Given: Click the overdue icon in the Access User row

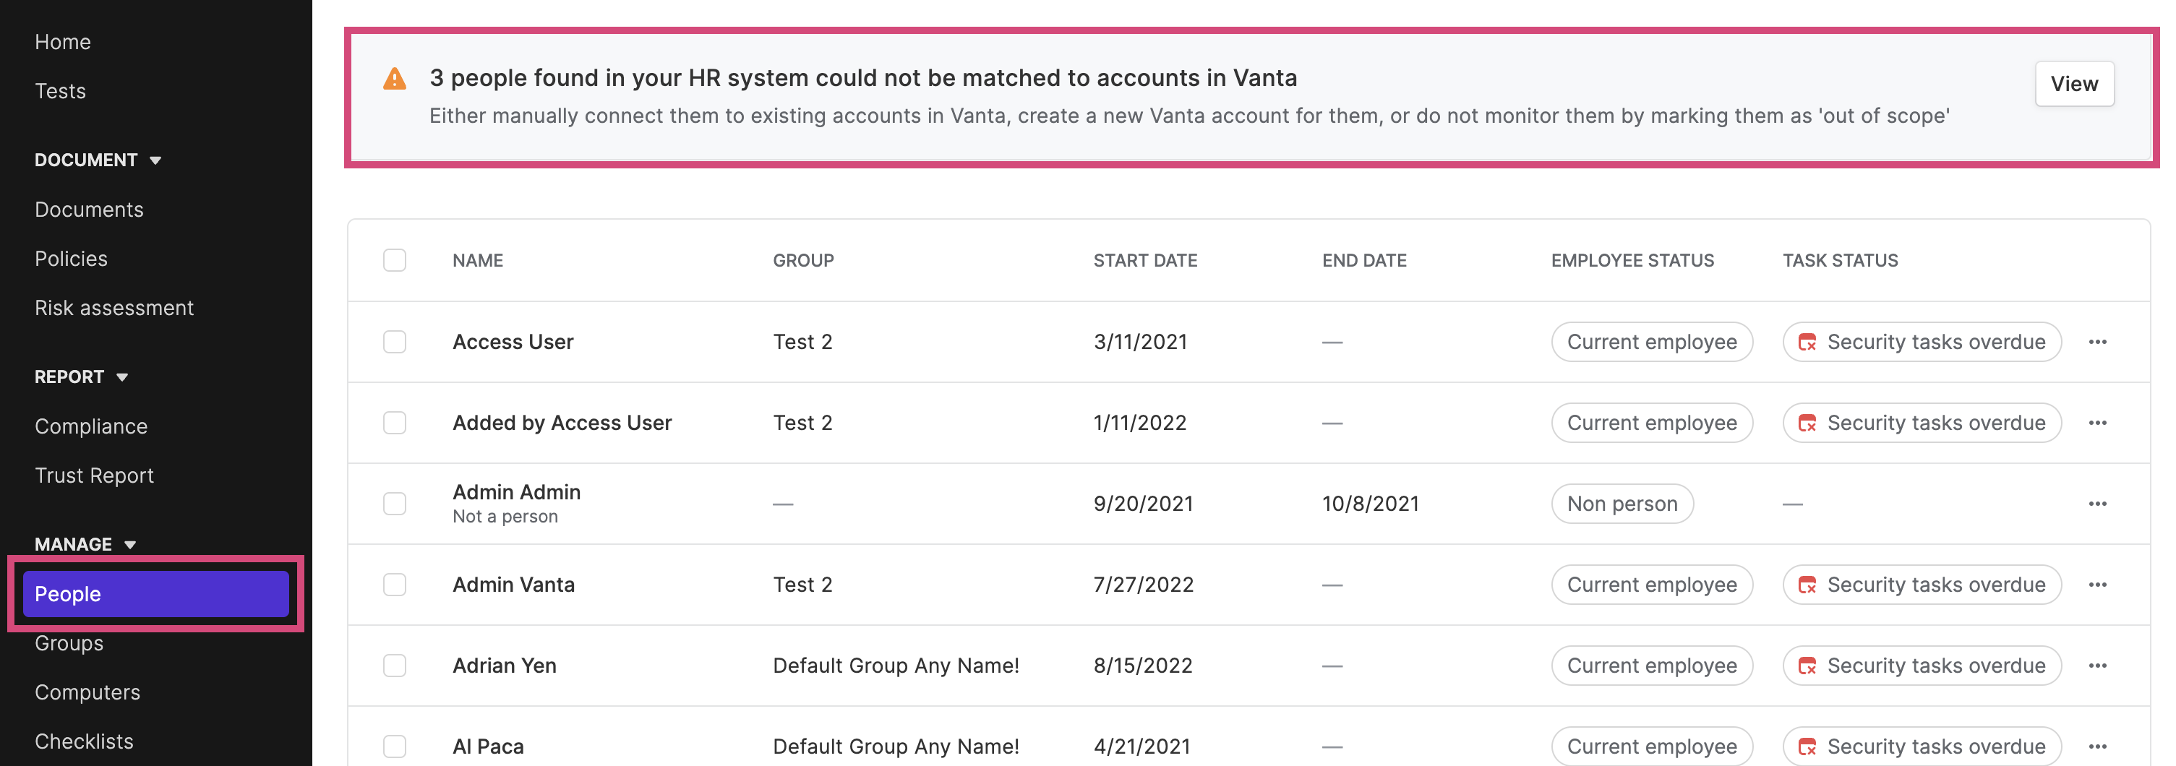Looking at the screenshot, I should click(1807, 342).
